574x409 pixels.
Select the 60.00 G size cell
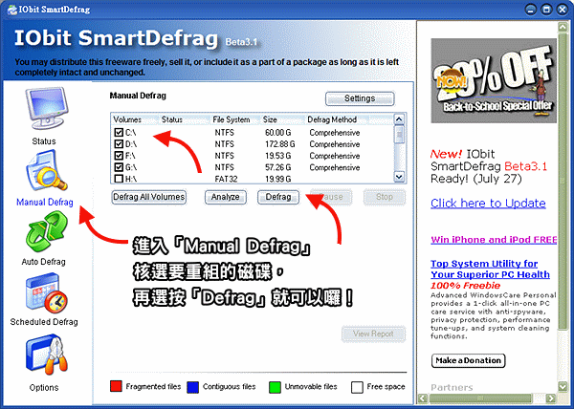[x=277, y=133]
